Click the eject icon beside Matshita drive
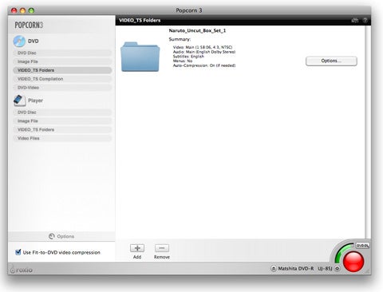383x292 pixels. [274, 268]
